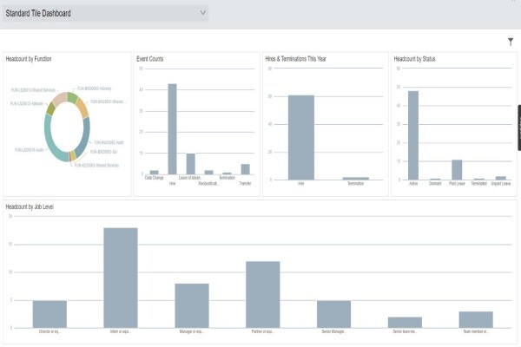Click the Senior Manager bar in Job Level chart
This screenshot has height=347, width=521.
(334, 314)
